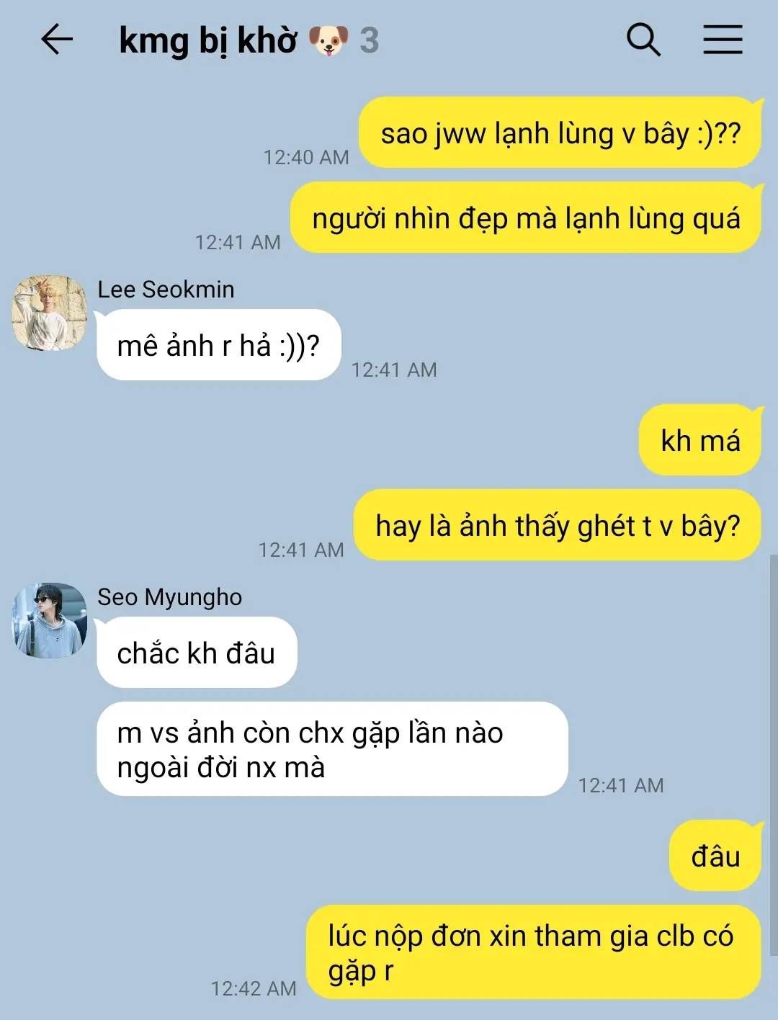Viewport: 778px width, 1020px height.
Task: Open Lee Seokmin's profile picture
Action: [x=49, y=313]
